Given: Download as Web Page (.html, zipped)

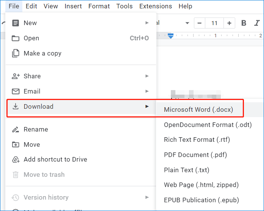Looking at the screenshot, I should (210, 185).
